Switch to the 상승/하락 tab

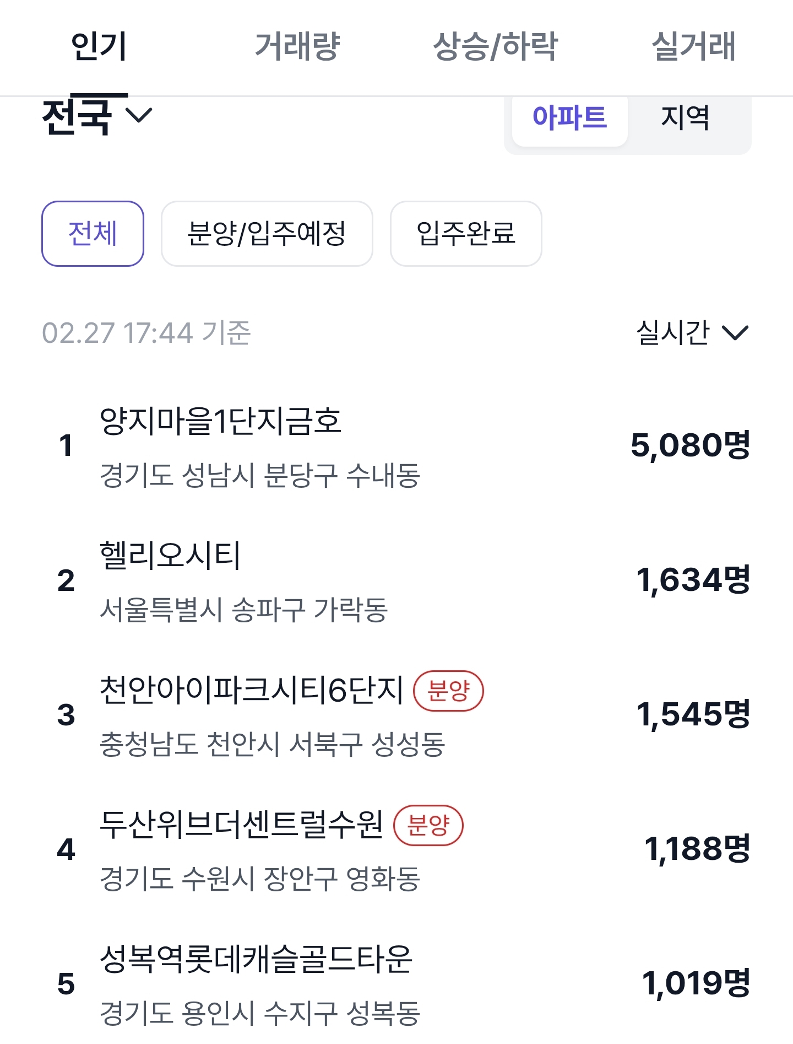point(495,46)
